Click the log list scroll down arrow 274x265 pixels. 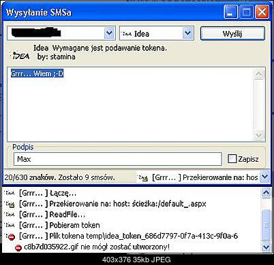[266, 247]
